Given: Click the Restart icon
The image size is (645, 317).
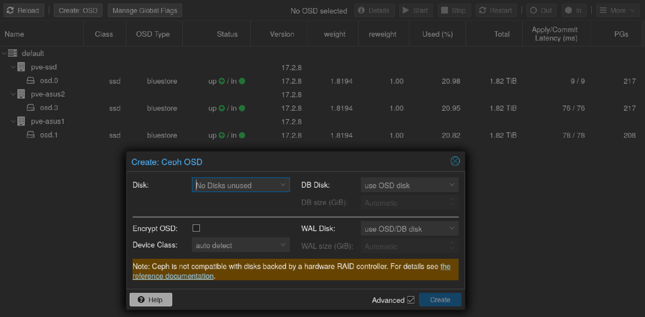Looking at the screenshot, I should click(482, 10).
